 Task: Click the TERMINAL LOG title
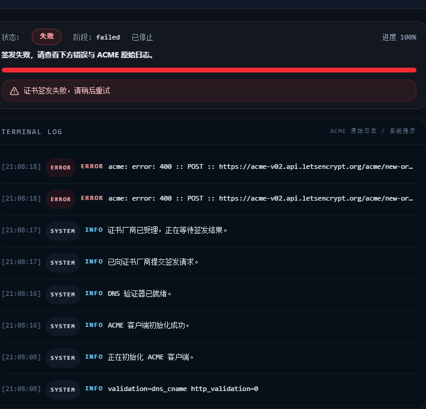[32, 132]
